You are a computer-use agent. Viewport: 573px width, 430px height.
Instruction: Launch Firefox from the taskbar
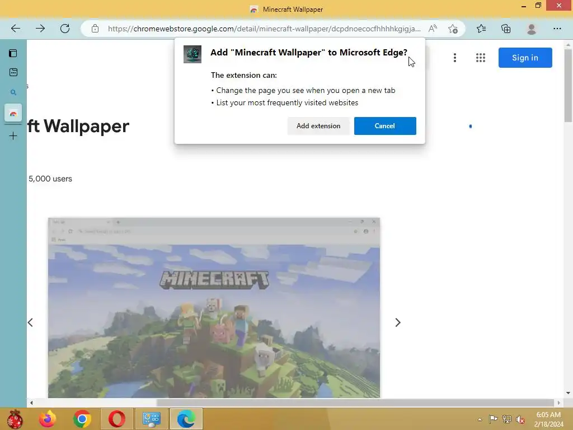48,419
